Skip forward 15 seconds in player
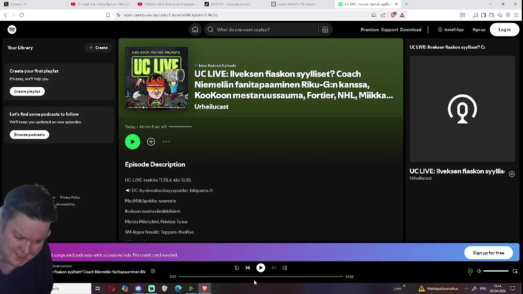Viewport: 523px width, 294px height. 285,268
